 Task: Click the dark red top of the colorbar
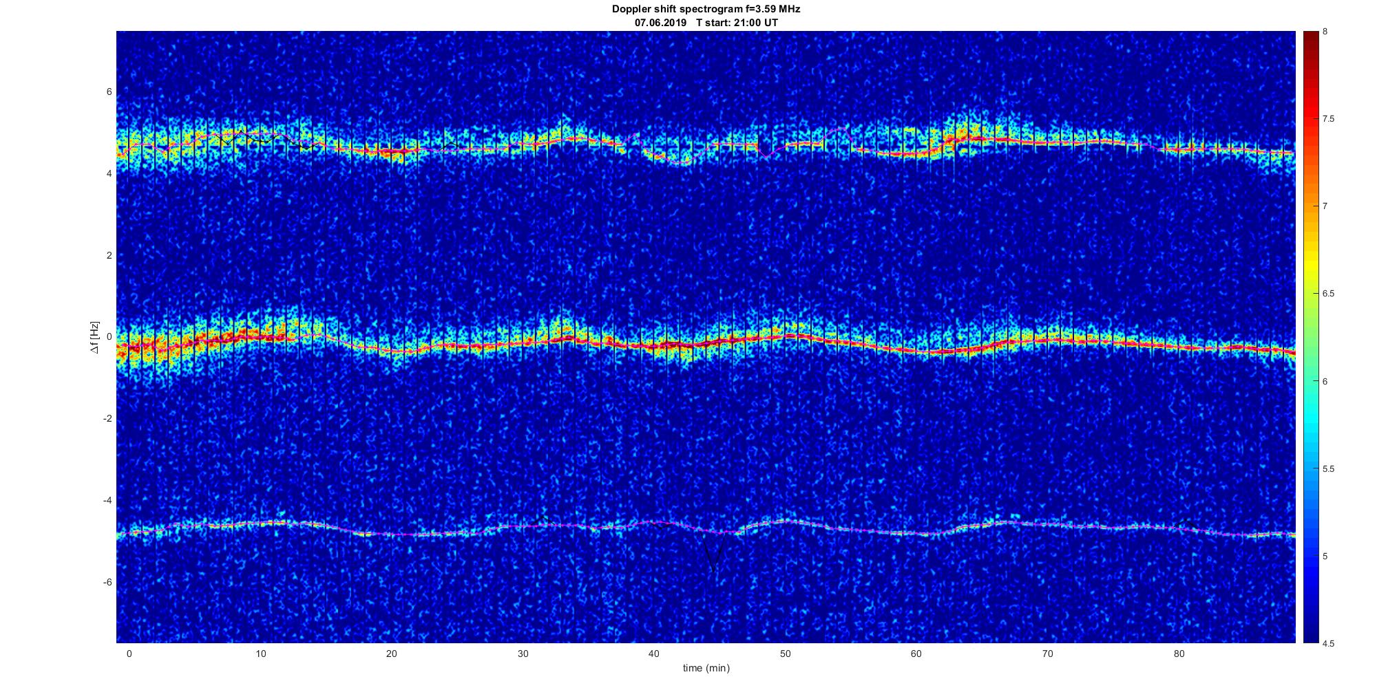[1310, 41]
